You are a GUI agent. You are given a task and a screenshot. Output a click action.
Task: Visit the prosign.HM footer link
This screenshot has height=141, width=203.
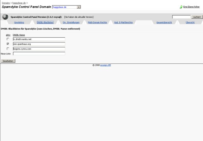(106, 65)
